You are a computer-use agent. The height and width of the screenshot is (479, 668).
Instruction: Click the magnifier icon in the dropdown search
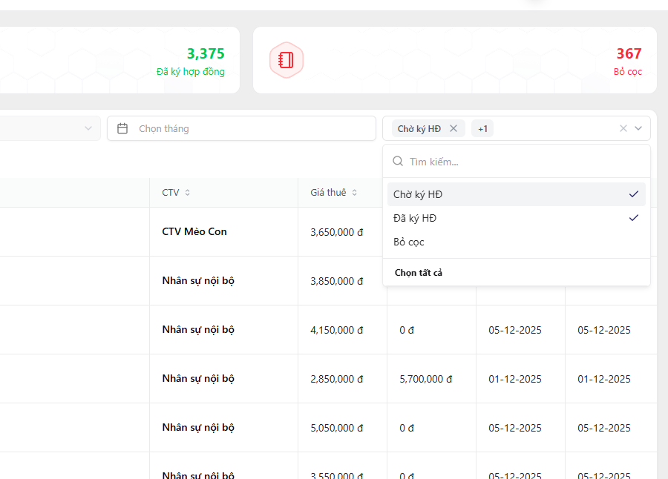398,161
